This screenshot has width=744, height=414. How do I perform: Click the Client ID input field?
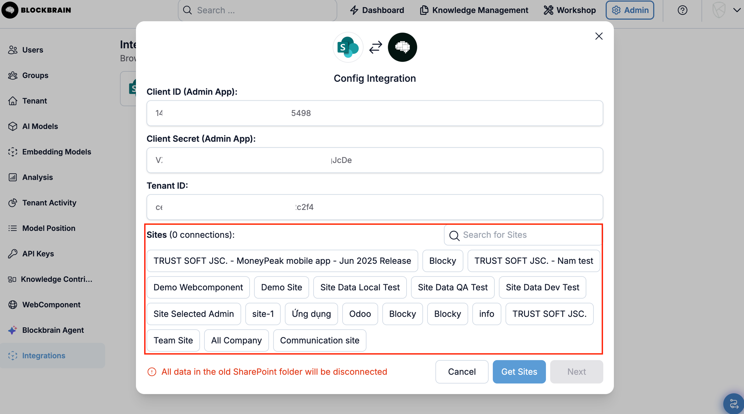click(375, 113)
